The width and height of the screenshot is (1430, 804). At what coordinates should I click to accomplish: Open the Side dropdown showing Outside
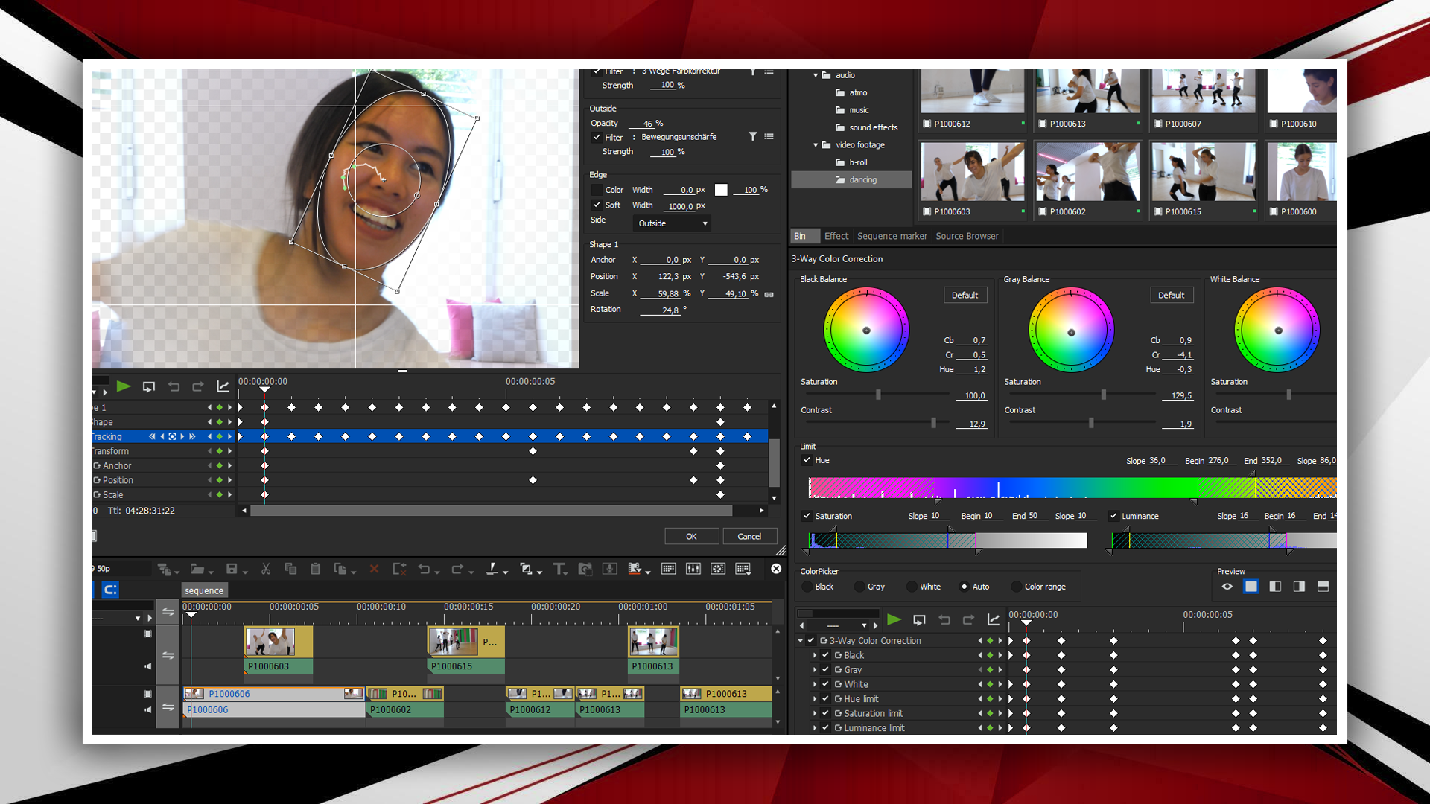point(672,223)
